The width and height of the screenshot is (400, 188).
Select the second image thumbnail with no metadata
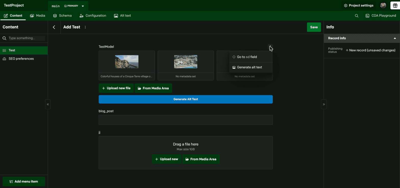point(186,62)
